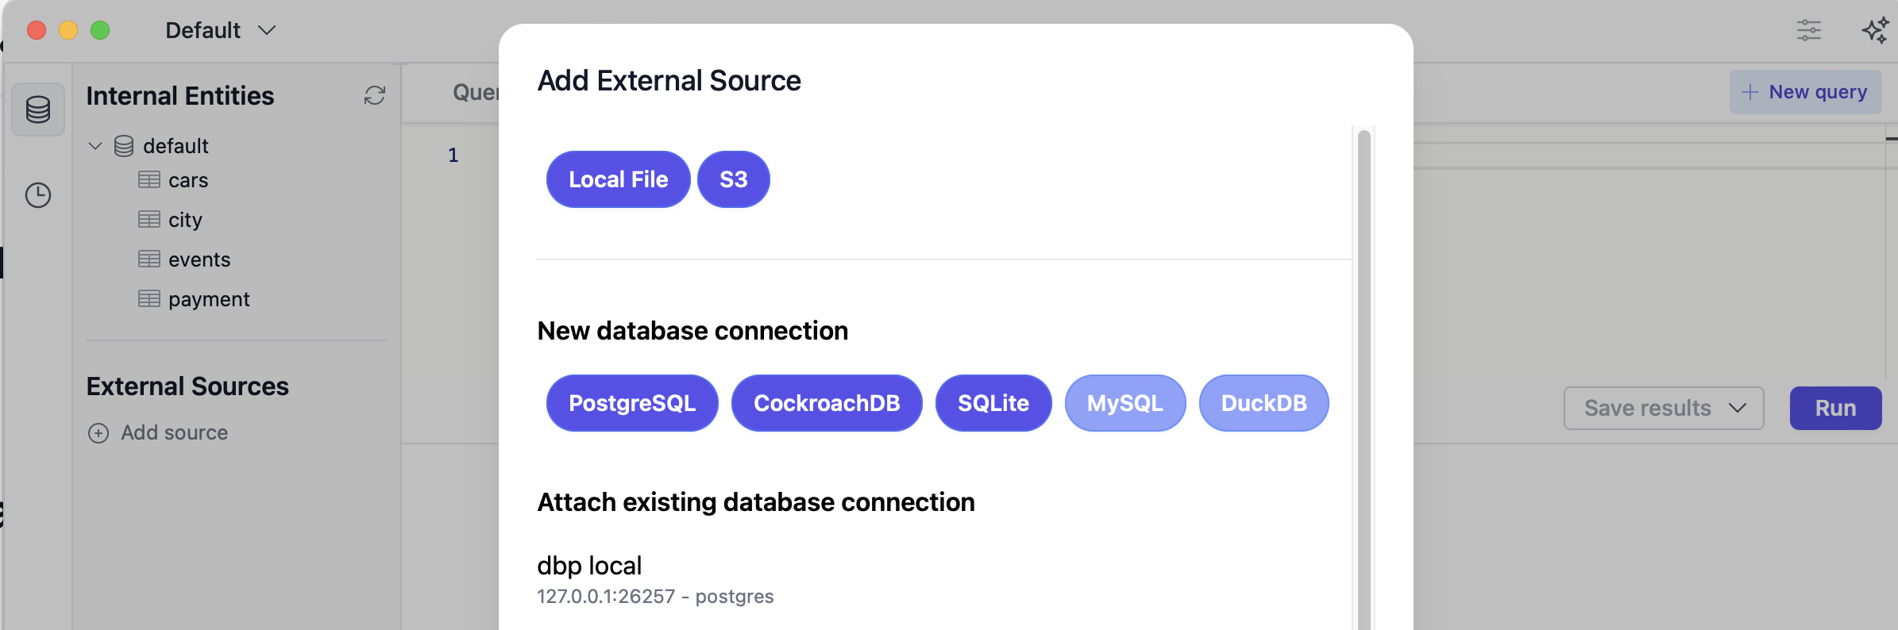The image size is (1898, 630).
Task: Run the current query
Action: 1836,409
